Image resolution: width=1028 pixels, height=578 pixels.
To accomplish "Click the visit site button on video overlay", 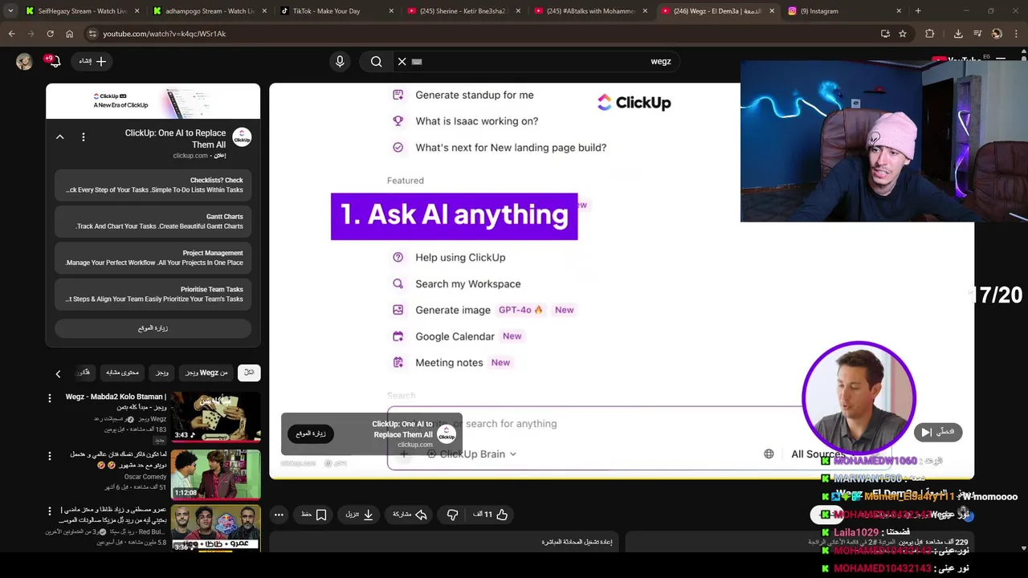I will [311, 433].
